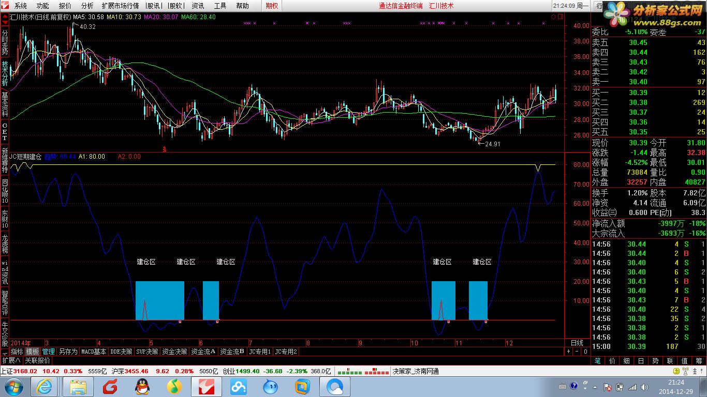Screen dimensions: 707x397
Task: Switch to 笔 tick tab
Action: pos(598,361)
